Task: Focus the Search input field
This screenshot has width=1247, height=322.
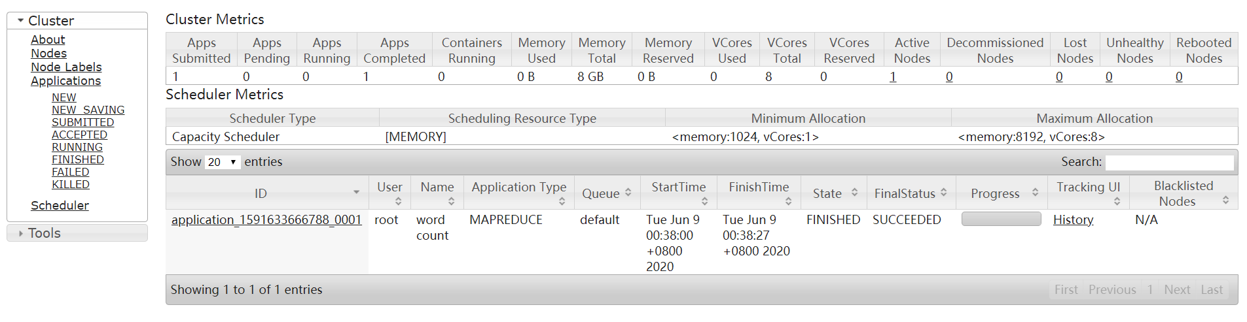Action: pyautogui.click(x=1168, y=162)
